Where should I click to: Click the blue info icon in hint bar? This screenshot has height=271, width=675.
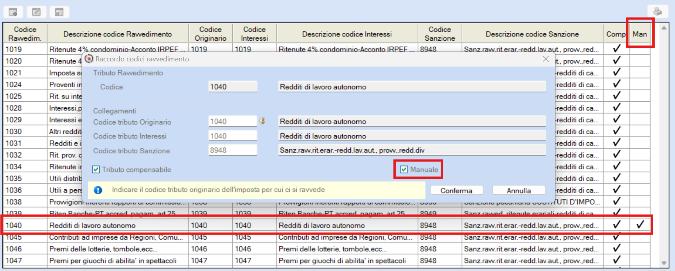point(98,190)
